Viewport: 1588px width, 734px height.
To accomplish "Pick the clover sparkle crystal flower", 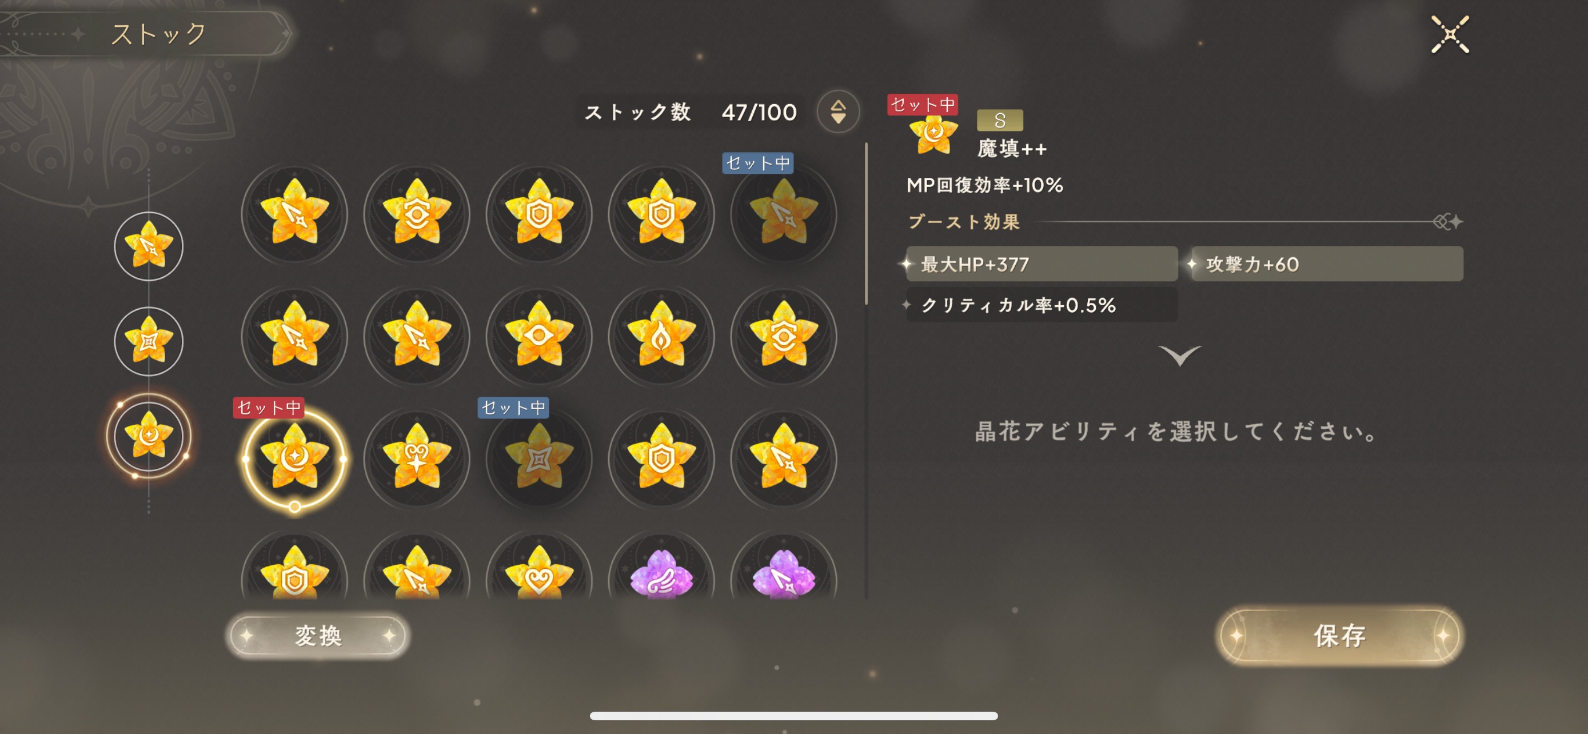I will tap(417, 458).
